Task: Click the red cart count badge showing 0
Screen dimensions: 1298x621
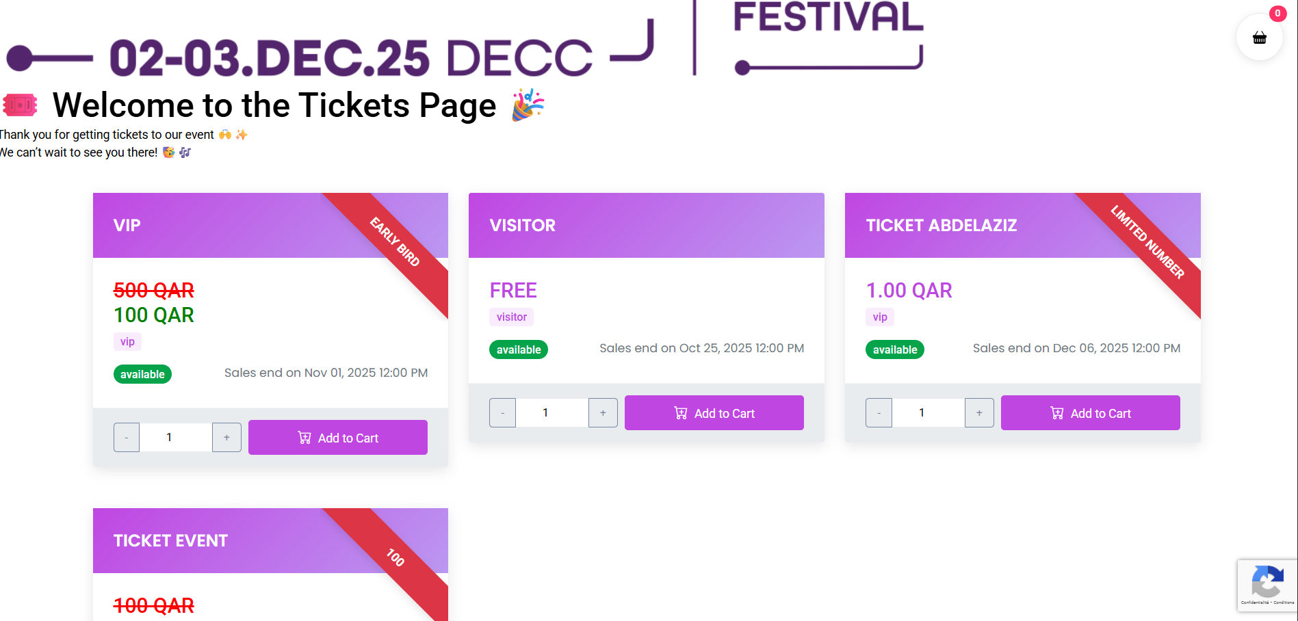Action: tap(1277, 13)
